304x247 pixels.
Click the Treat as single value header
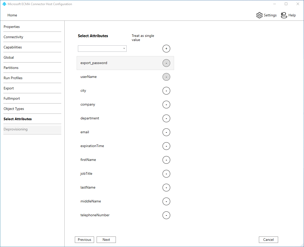(x=143, y=38)
